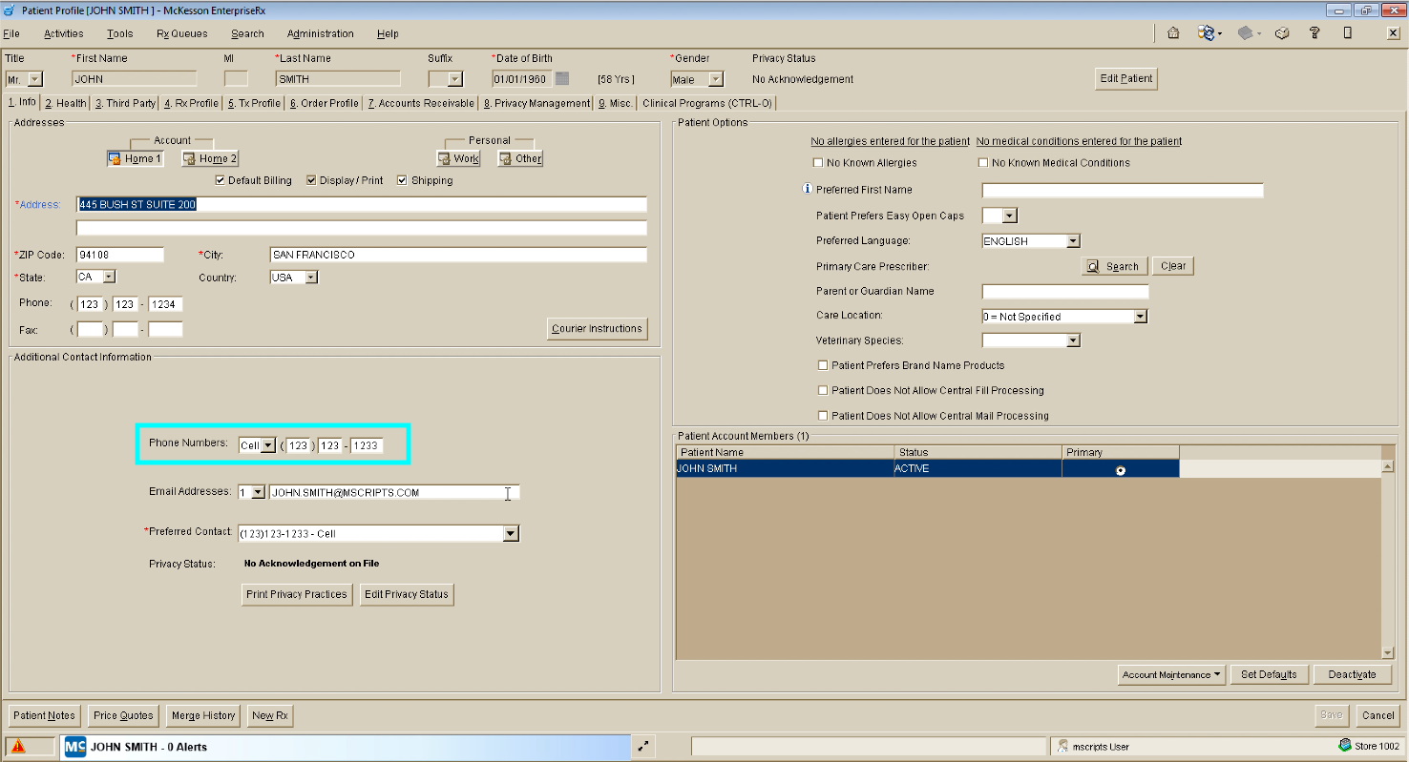Open phone type dropdown showing Cell
This screenshot has width=1409, height=762.
tap(268, 445)
